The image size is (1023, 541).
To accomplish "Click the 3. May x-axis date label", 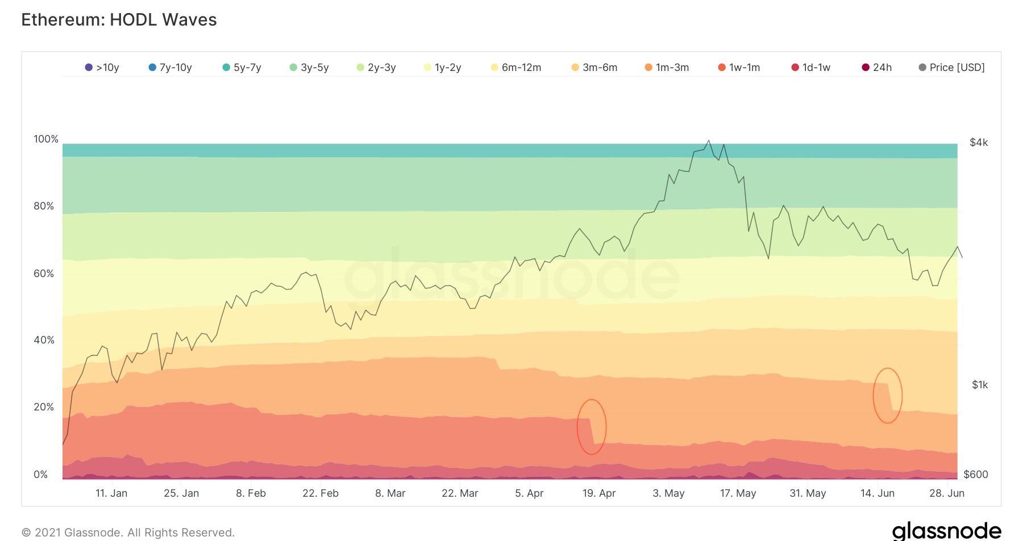I will 668,493.
